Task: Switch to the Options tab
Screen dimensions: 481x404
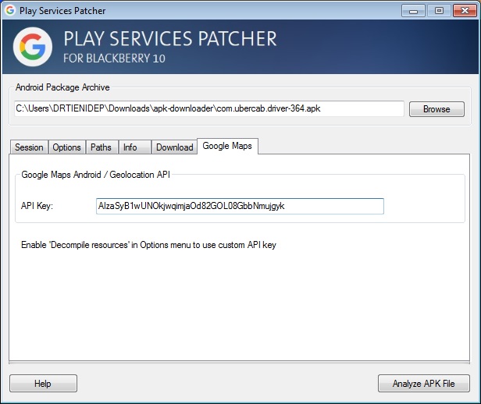Action: [66, 147]
